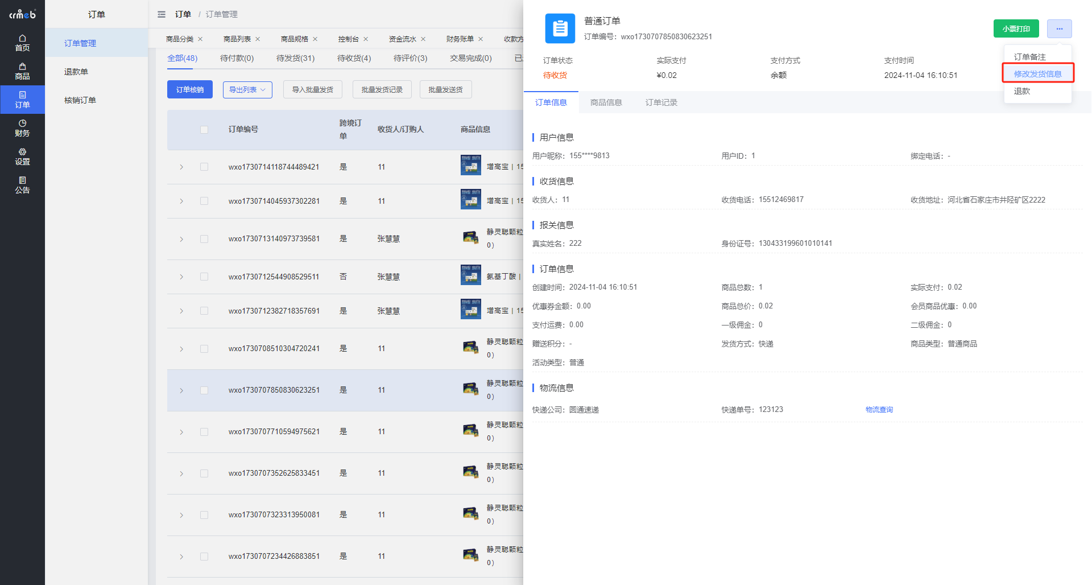The height and width of the screenshot is (585, 1092).
Task: Open 设置 section in sidebar
Action: pos(22,156)
